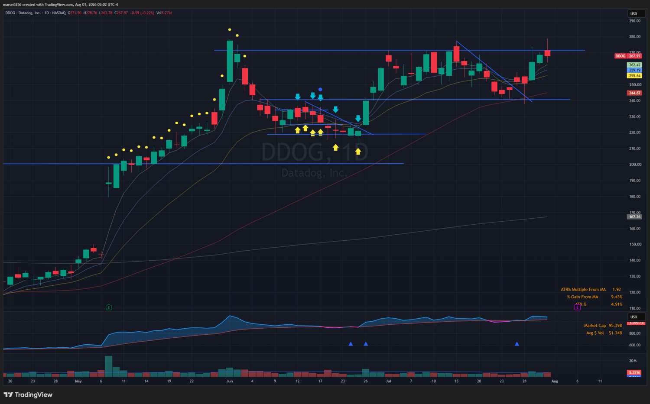Screen dimensions: 650x404
Task: Click the $1.34B average volume value
Action: click(x=615, y=333)
